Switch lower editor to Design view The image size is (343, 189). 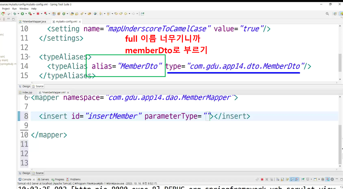point(25,173)
